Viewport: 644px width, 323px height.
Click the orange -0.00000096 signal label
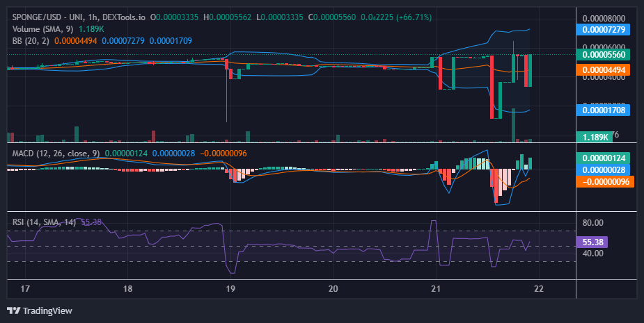coord(605,181)
